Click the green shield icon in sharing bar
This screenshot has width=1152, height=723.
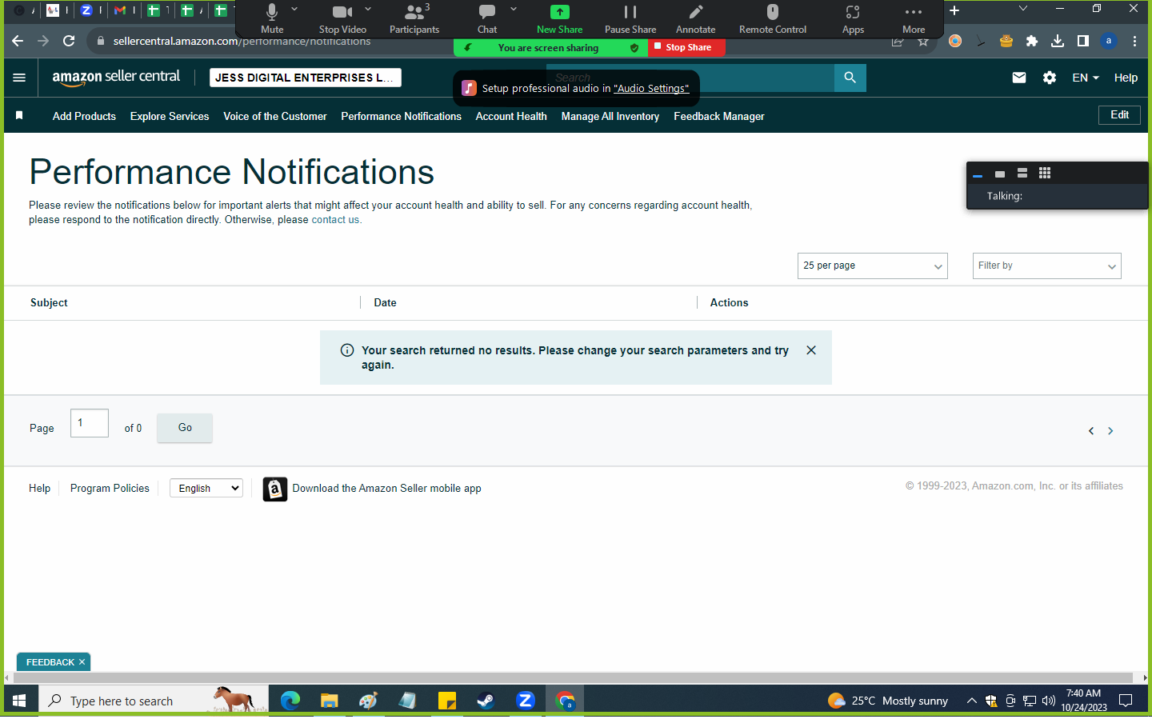click(634, 48)
